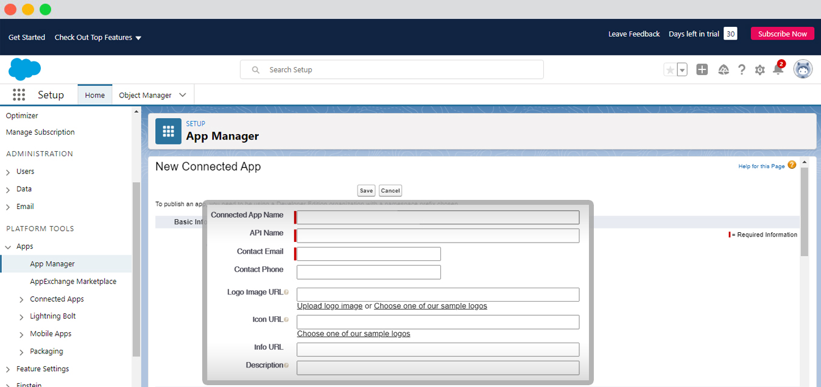The image size is (821, 387).
Task: Click the favorites star icon
Action: click(x=671, y=70)
